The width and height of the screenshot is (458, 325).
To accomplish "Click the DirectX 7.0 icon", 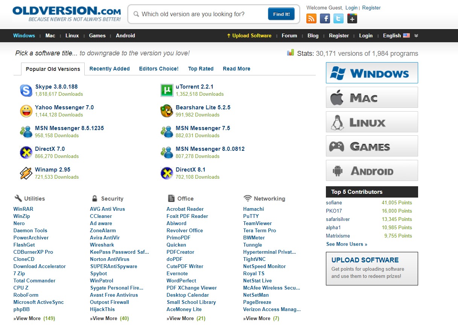I will (x=26, y=153).
